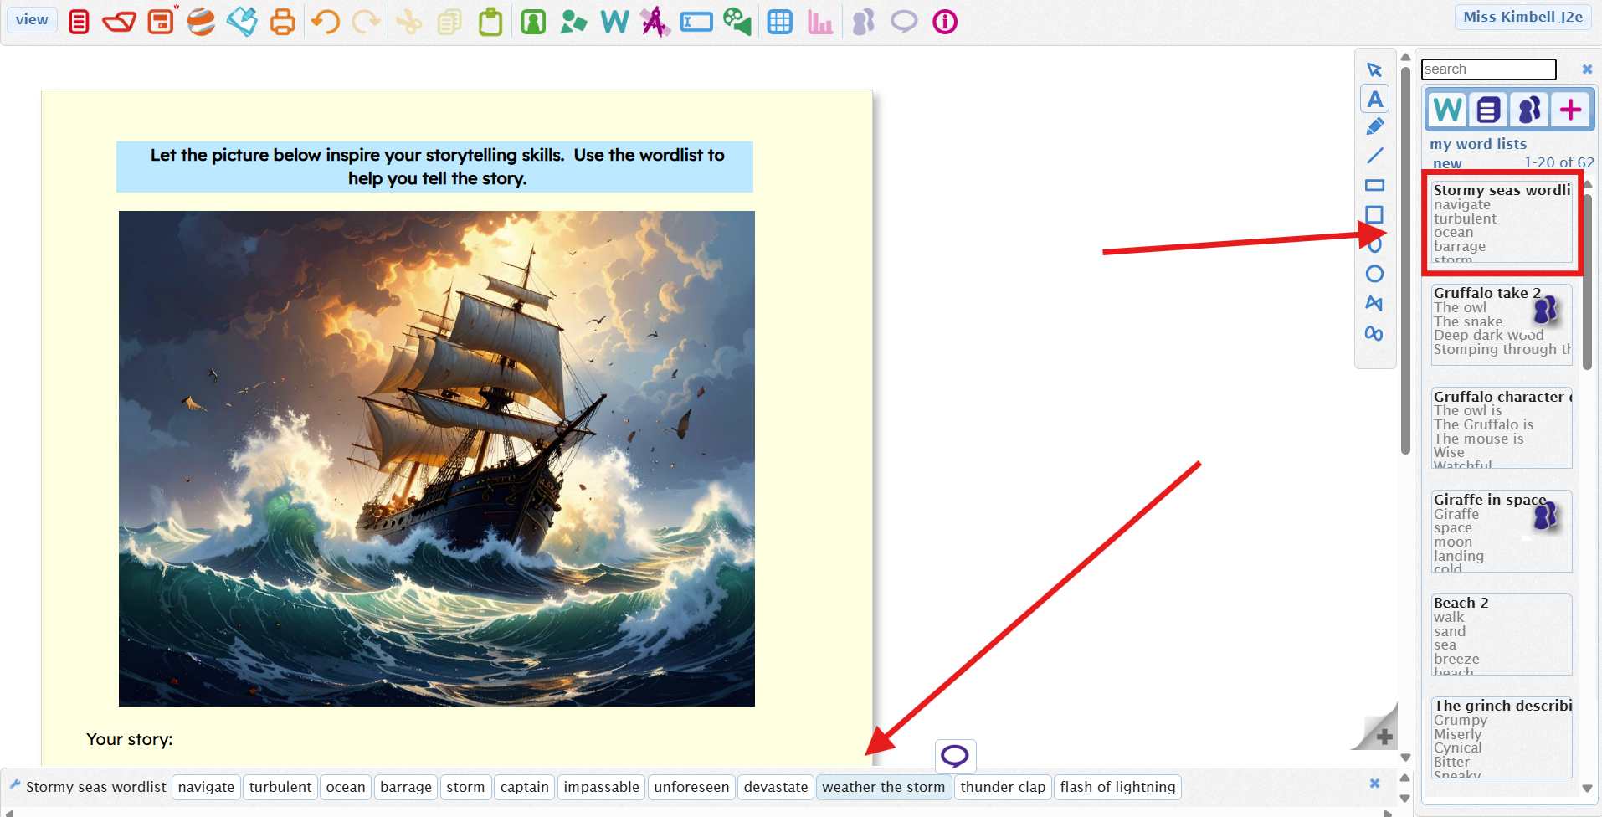Switch to the shared people tab
The width and height of the screenshot is (1602, 817).
(1529, 110)
